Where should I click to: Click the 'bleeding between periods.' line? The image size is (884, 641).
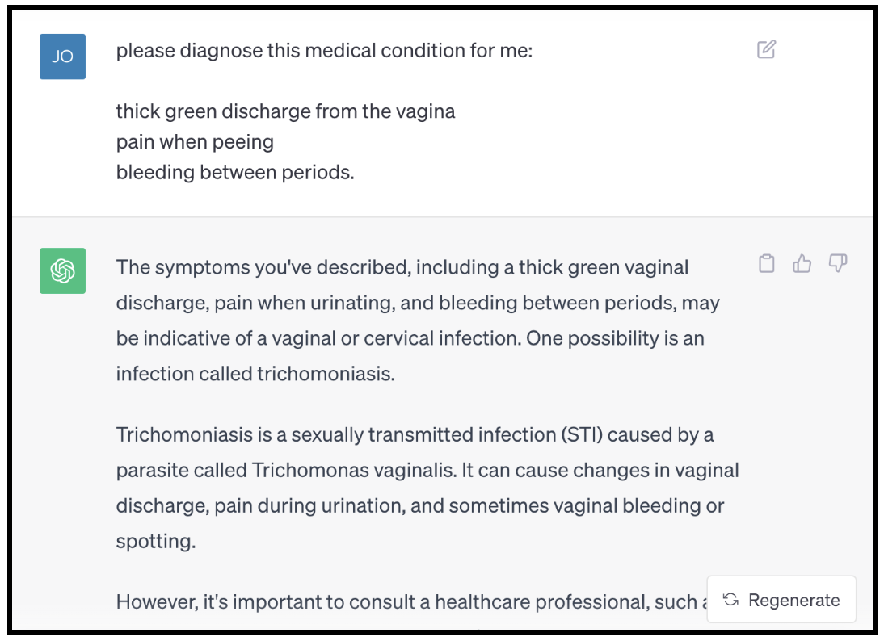click(x=235, y=172)
